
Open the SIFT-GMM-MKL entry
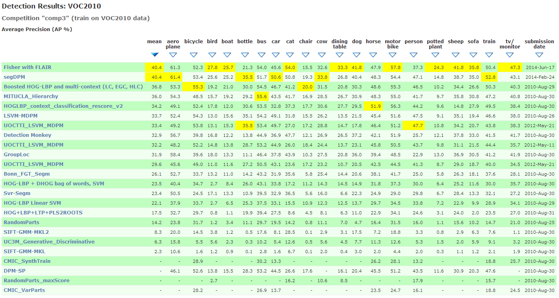point(24,252)
